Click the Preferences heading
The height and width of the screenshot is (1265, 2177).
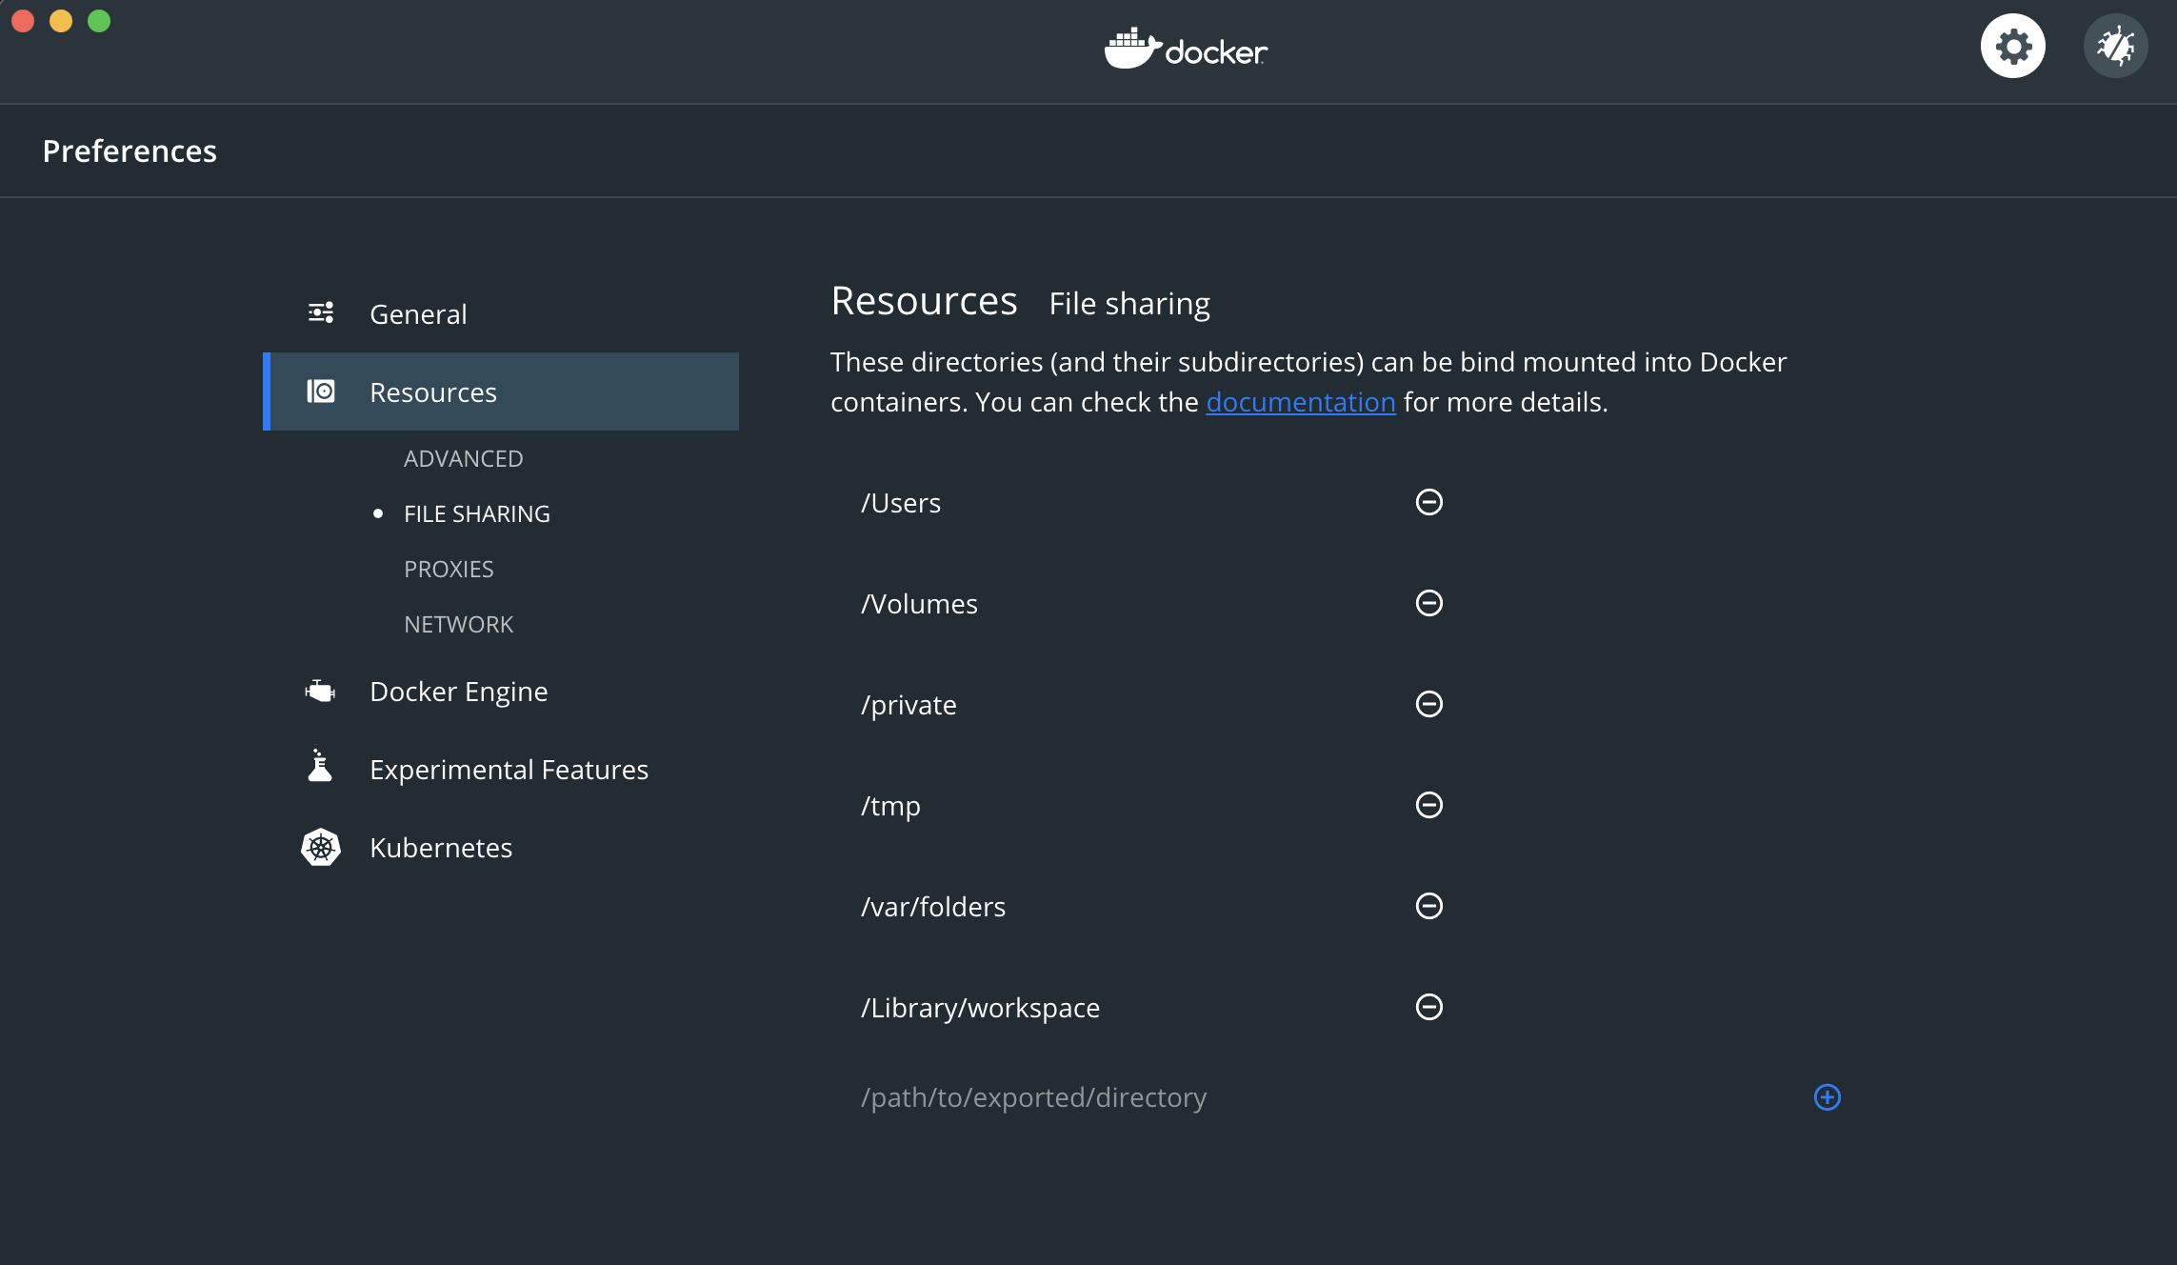coord(130,151)
